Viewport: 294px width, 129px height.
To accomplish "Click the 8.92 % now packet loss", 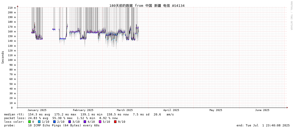I will tap(109, 118).
